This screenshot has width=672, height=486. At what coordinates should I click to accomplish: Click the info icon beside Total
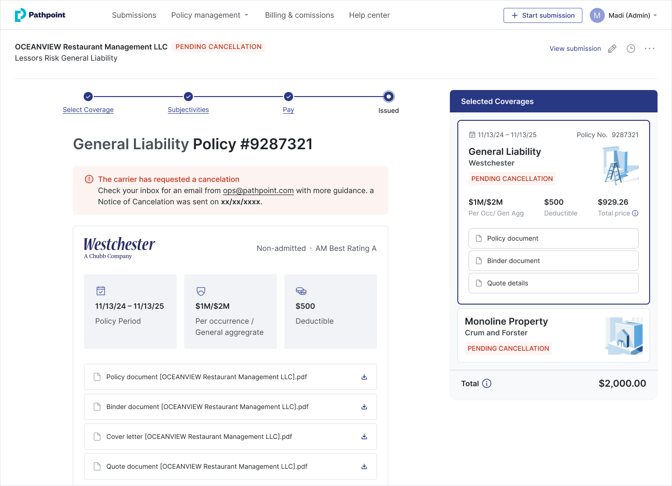pyautogui.click(x=487, y=383)
